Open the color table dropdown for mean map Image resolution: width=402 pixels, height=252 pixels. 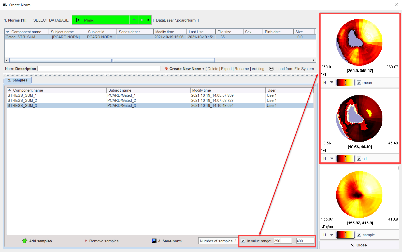(x=332, y=82)
